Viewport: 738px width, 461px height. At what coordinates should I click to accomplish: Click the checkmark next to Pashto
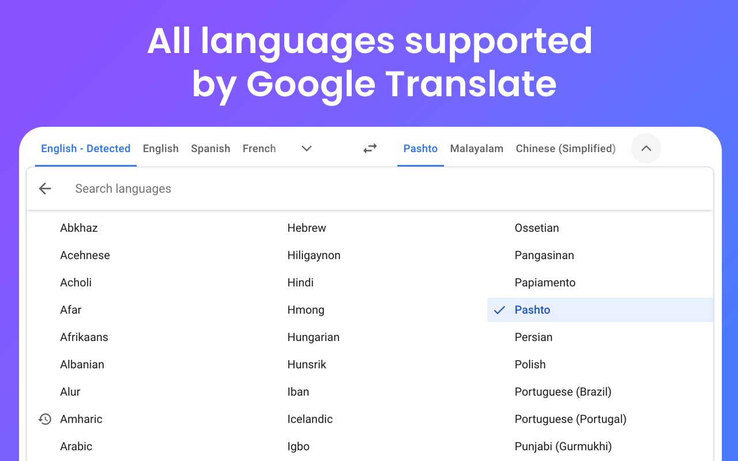point(499,309)
